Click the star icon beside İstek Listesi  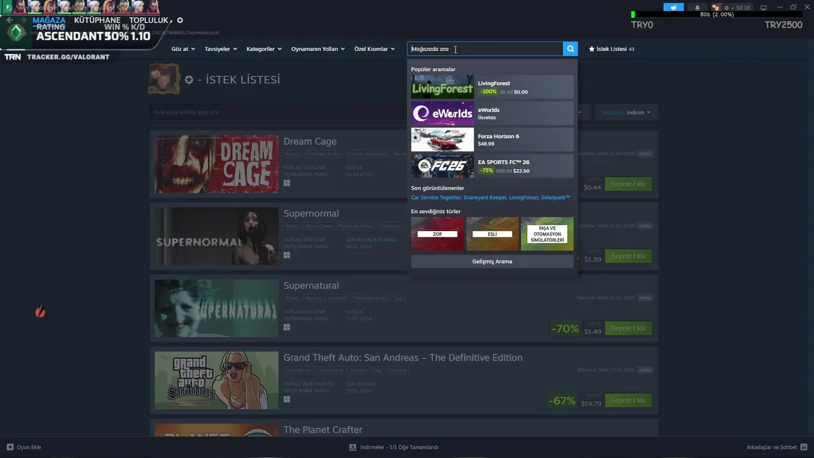coord(591,49)
